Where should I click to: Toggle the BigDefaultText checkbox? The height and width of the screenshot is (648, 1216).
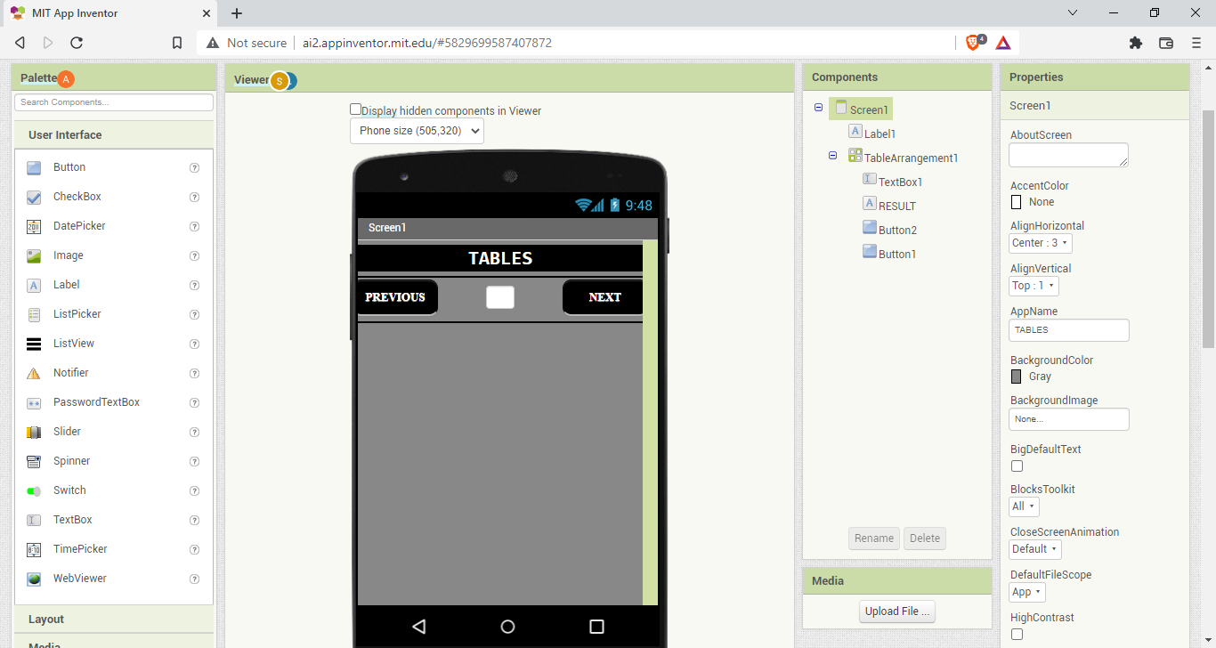1017,466
